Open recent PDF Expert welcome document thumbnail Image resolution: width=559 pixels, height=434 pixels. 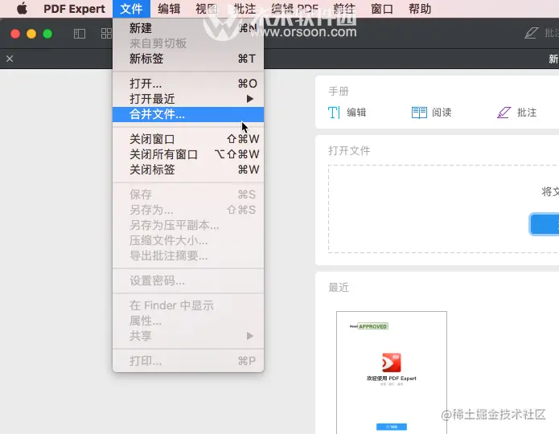(392, 372)
